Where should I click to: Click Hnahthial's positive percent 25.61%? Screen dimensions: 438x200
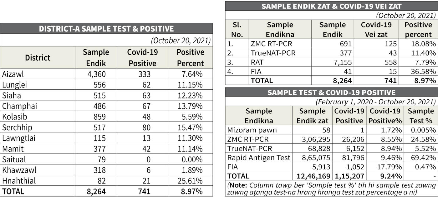pos(191,181)
